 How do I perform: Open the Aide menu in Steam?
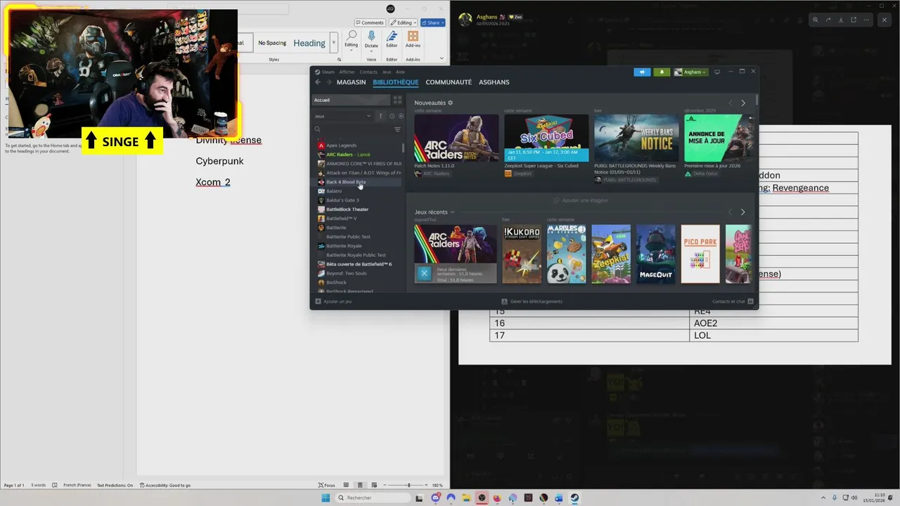click(x=400, y=72)
